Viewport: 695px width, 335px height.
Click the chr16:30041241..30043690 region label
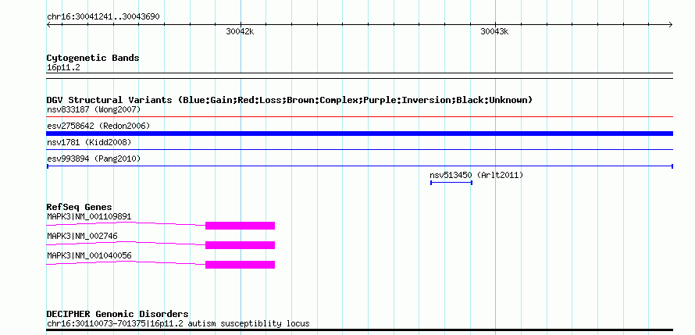tap(103, 17)
